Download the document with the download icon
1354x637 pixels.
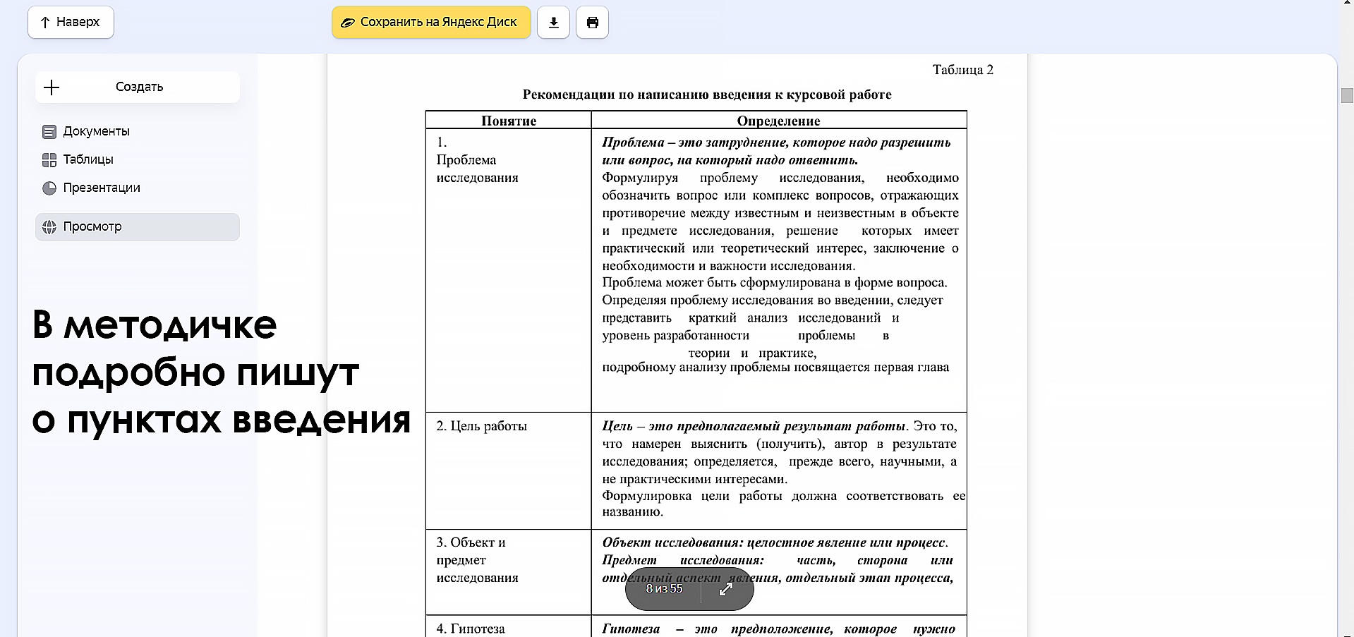tap(554, 22)
